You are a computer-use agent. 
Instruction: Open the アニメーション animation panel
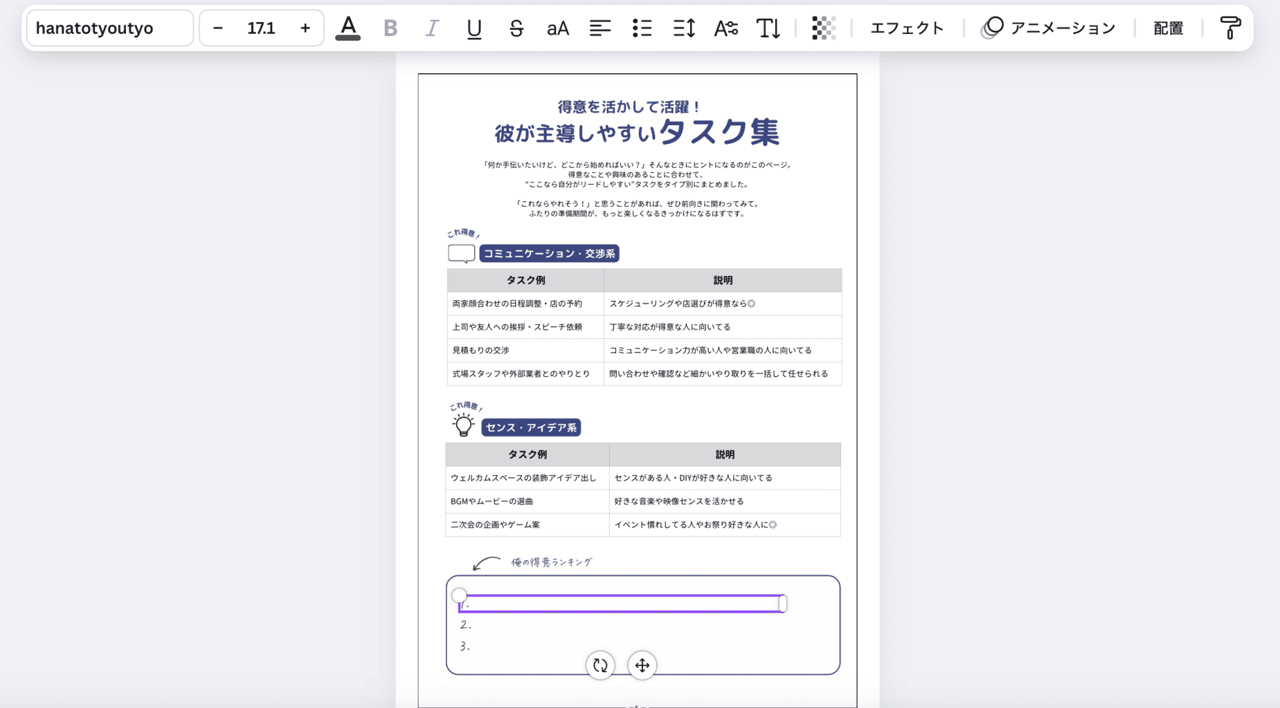click(x=1049, y=28)
